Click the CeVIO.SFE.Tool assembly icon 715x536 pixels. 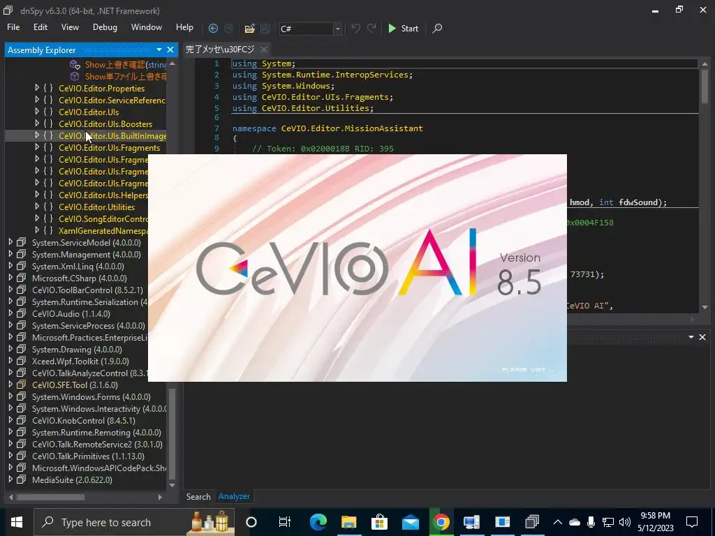pyautogui.click(x=22, y=385)
